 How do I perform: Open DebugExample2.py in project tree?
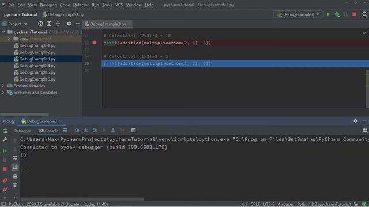[37, 52]
